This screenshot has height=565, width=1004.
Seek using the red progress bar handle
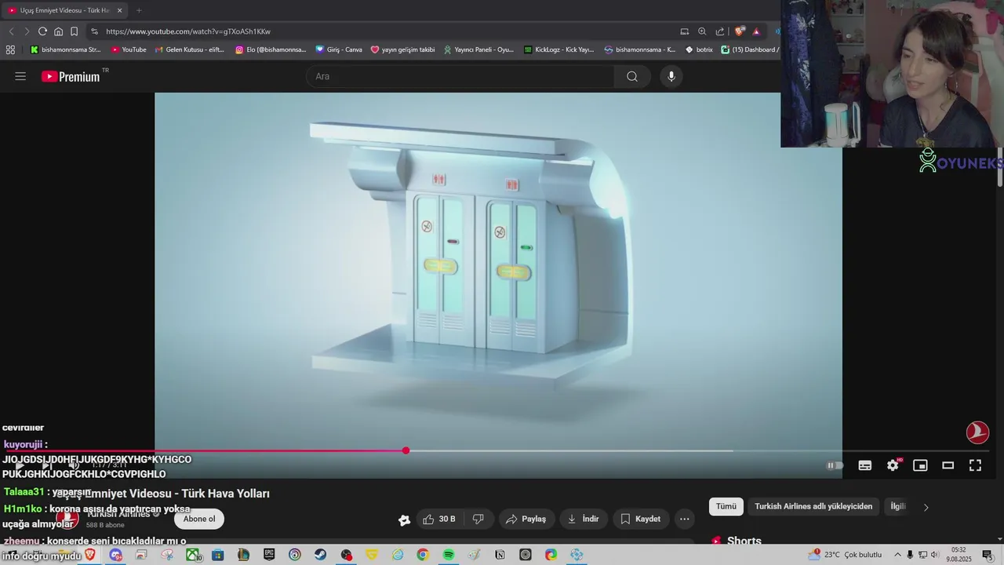pos(406,450)
